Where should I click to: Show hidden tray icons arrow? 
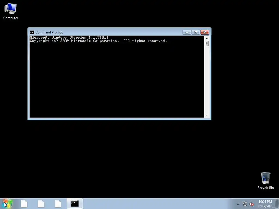238,204
